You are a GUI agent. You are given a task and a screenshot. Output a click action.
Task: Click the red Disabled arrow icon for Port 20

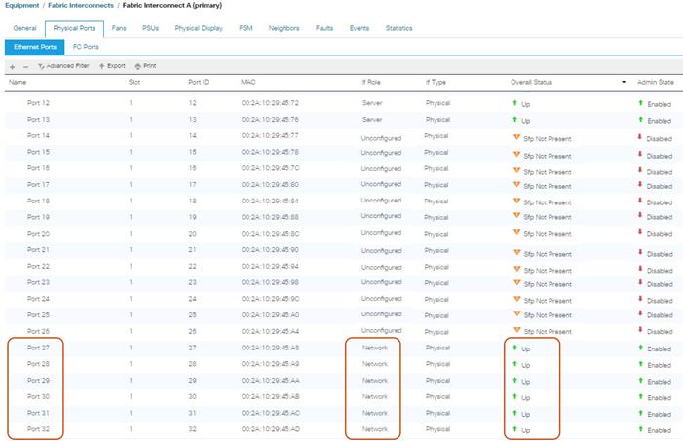click(x=640, y=234)
